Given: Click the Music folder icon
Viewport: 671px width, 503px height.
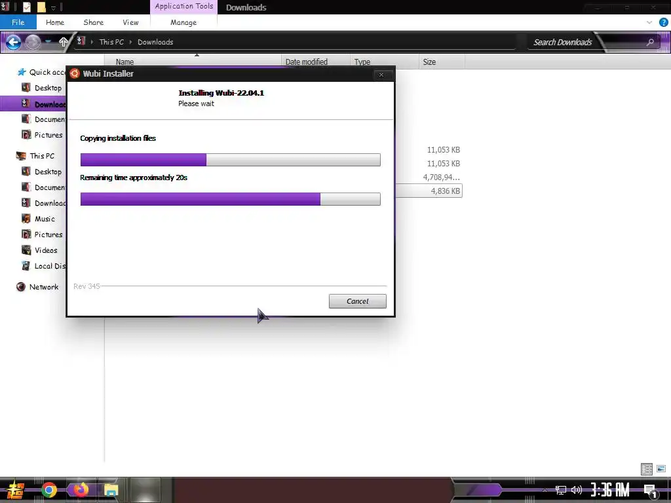Looking at the screenshot, I should point(26,219).
